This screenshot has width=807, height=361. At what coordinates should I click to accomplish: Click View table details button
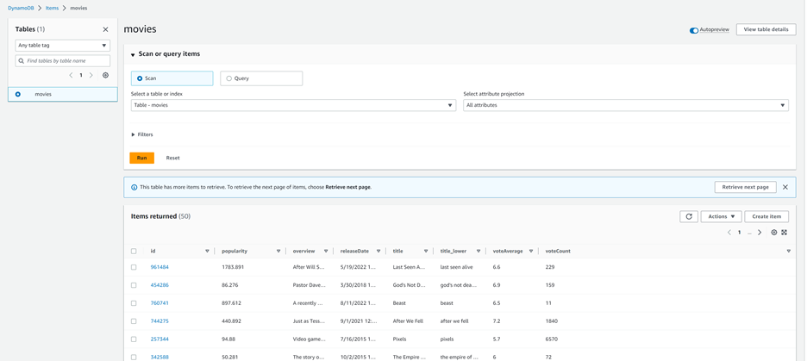(766, 29)
